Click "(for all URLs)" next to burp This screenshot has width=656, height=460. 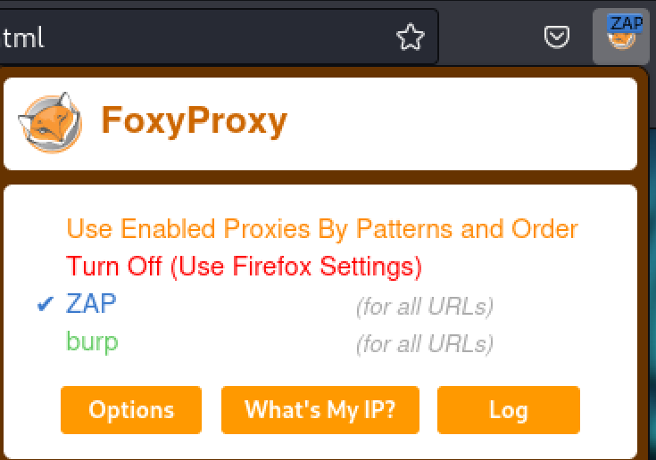click(424, 343)
